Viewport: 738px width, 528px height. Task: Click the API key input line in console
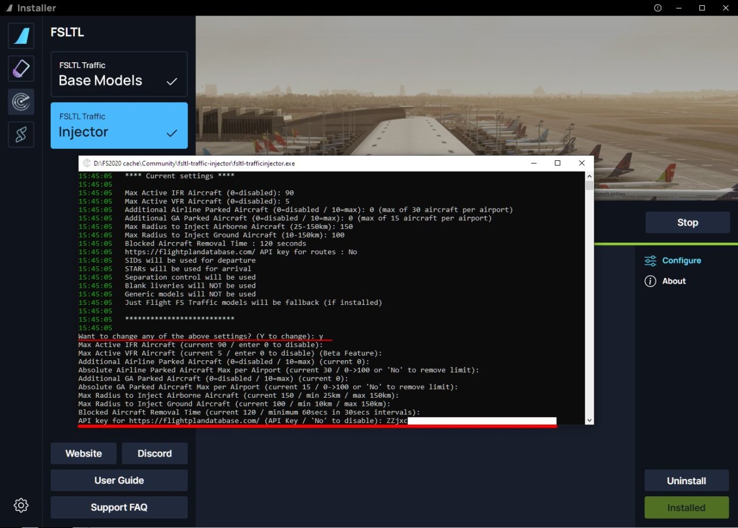click(x=317, y=421)
